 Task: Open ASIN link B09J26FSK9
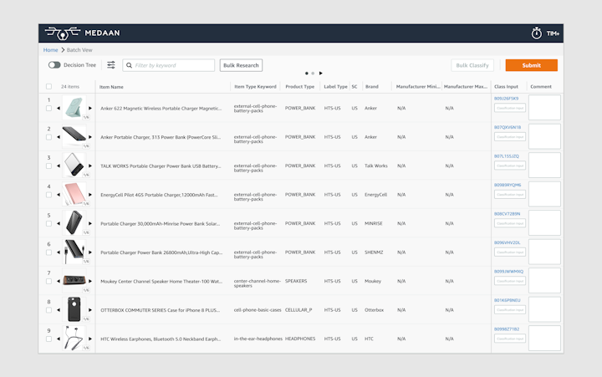pyautogui.click(x=507, y=99)
